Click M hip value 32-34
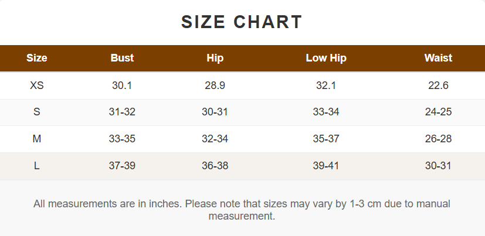The height and width of the screenshot is (236, 485). (x=215, y=139)
